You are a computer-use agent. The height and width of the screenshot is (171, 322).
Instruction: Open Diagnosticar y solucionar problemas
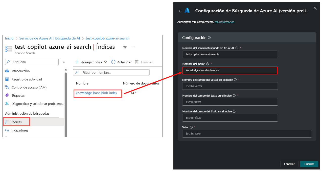pos(34,104)
